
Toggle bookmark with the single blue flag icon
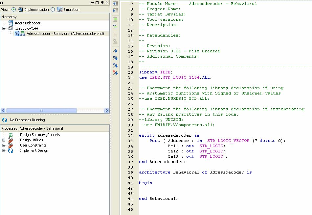[115, 51]
